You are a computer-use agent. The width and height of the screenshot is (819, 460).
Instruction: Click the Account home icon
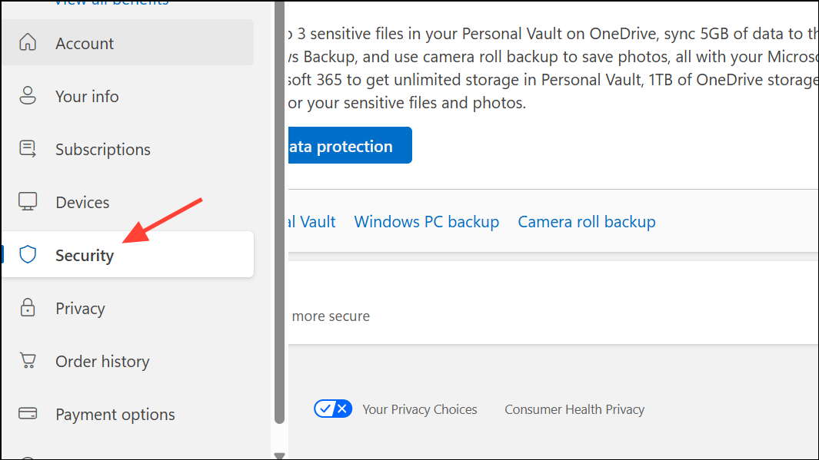coord(28,43)
